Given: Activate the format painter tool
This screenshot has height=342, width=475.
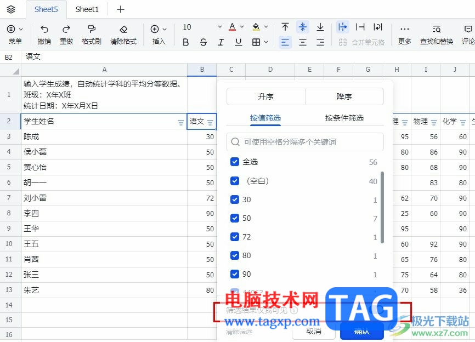Looking at the screenshot, I should click(x=91, y=29).
